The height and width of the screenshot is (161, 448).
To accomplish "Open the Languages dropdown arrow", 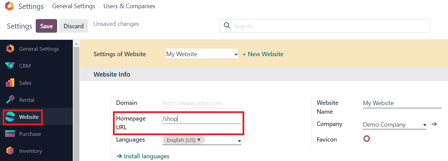I will 239,141.
